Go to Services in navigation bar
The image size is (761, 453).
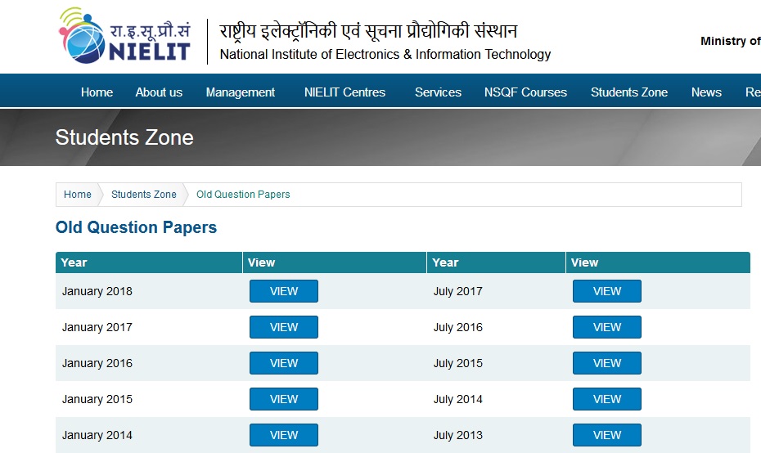coord(438,92)
